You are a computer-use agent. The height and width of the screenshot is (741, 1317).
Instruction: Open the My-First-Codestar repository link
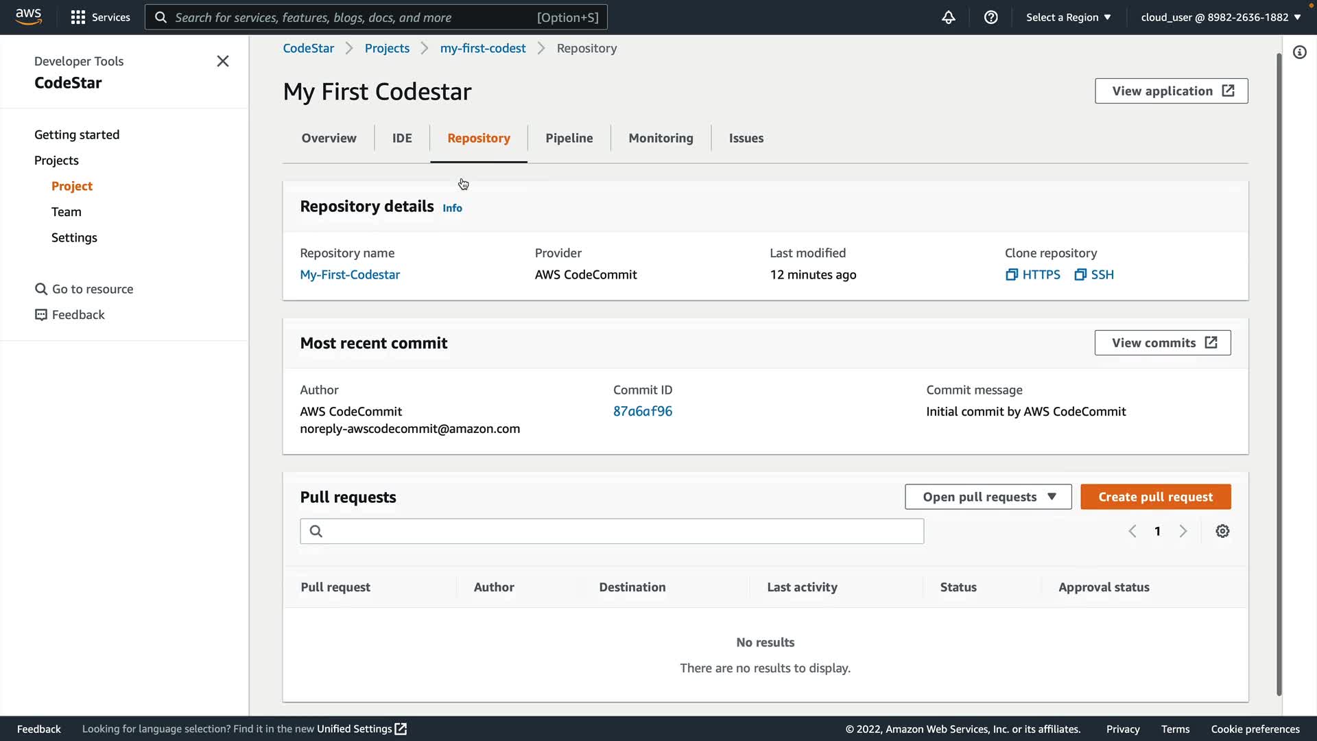click(x=350, y=274)
